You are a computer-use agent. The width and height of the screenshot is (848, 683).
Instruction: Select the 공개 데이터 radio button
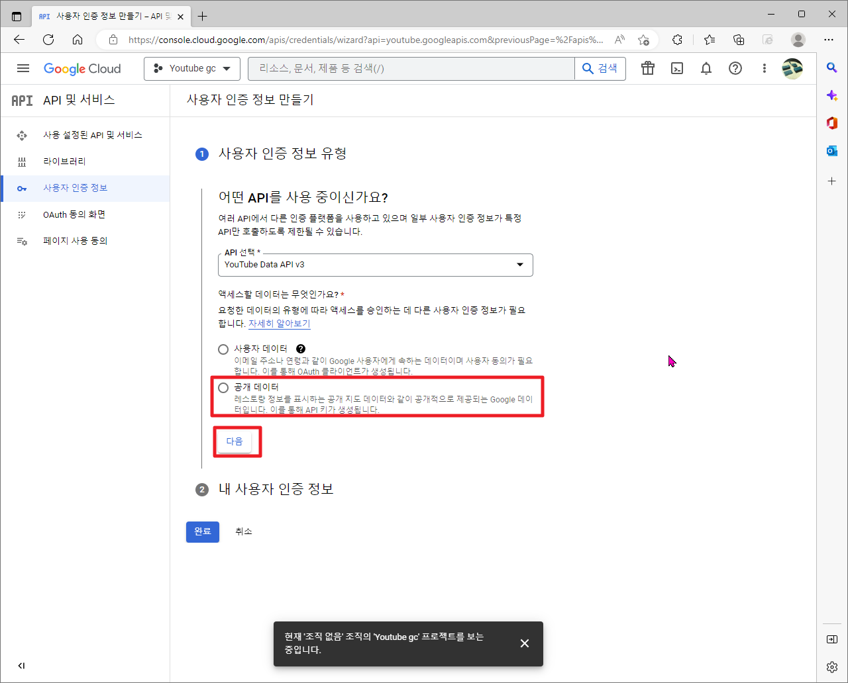[223, 388]
